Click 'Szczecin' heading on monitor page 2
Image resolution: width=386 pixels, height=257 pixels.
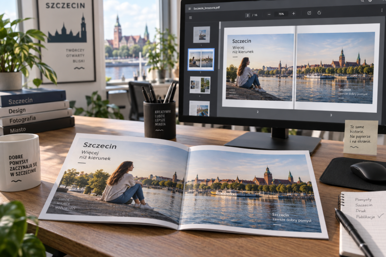pos(242,41)
